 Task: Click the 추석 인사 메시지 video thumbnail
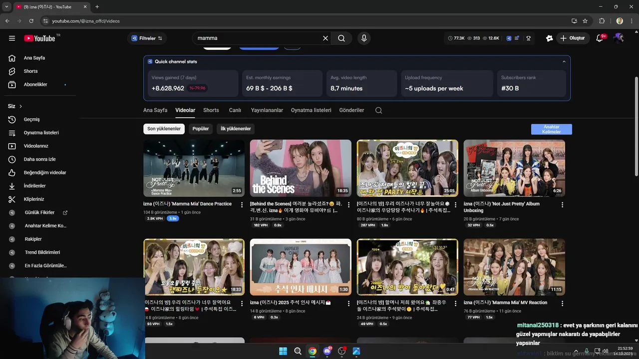[x=301, y=267]
